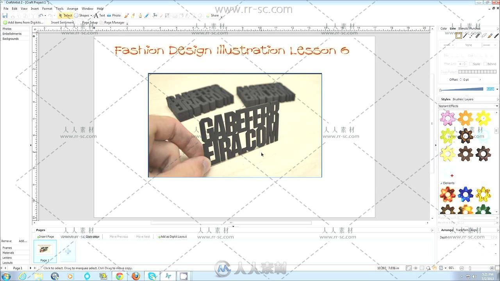
Task: Select the feather line style icon
Action: [484, 36]
